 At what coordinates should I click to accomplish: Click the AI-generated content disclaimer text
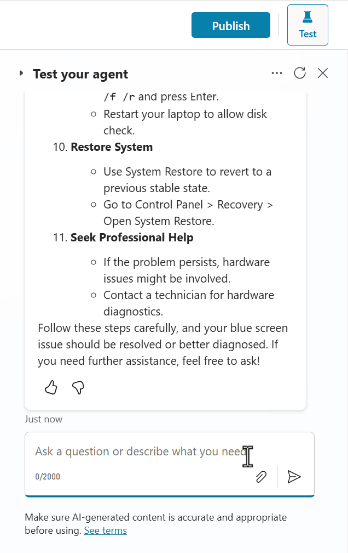pos(155,517)
